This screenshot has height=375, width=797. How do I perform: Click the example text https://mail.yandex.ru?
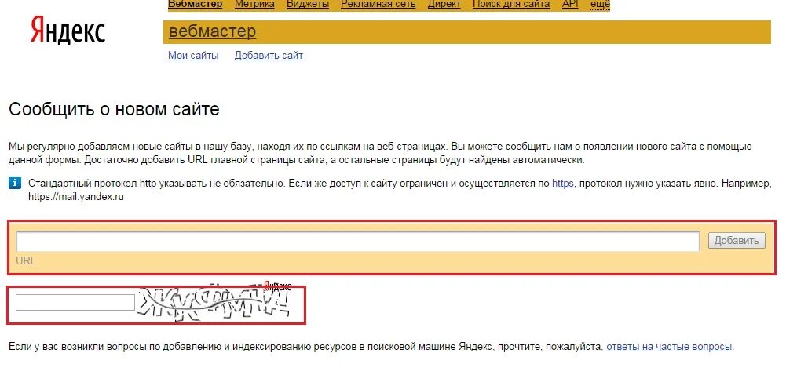[x=76, y=197]
